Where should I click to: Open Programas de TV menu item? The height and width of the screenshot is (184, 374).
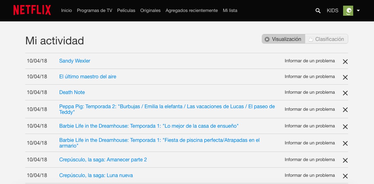coord(95,10)
